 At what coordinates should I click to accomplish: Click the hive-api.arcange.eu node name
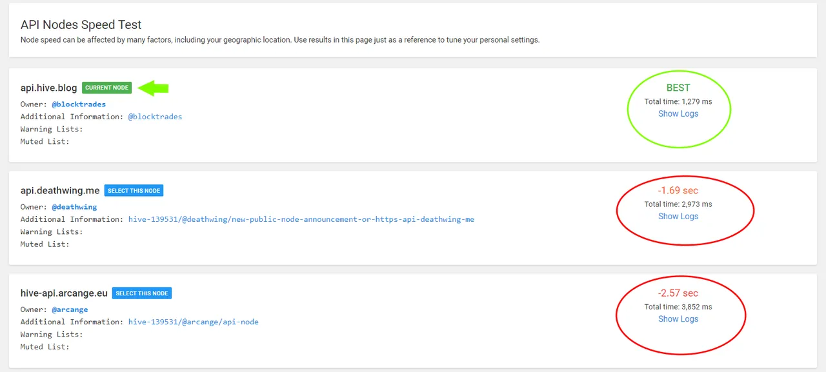tap(64, 293)
